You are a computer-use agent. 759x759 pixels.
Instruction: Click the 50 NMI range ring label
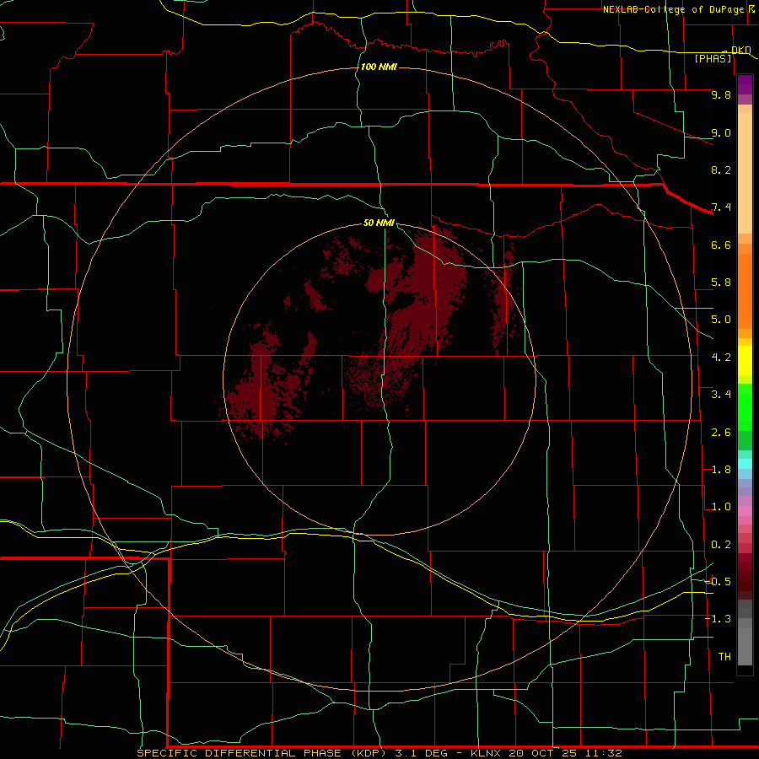(x=379, y=223)
